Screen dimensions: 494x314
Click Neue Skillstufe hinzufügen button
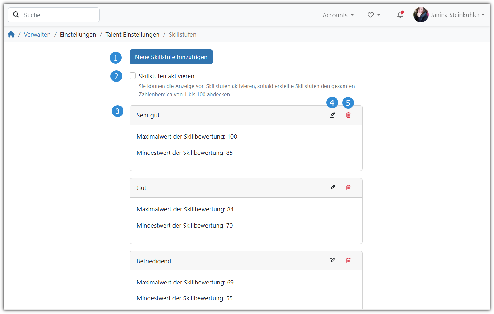coord(171,57)
